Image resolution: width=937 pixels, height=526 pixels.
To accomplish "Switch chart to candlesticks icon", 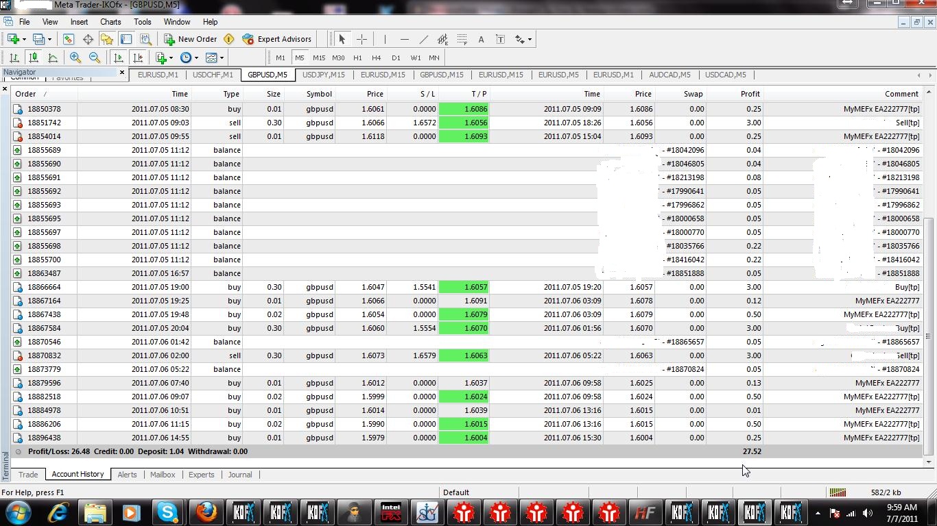I will point(33,58).
